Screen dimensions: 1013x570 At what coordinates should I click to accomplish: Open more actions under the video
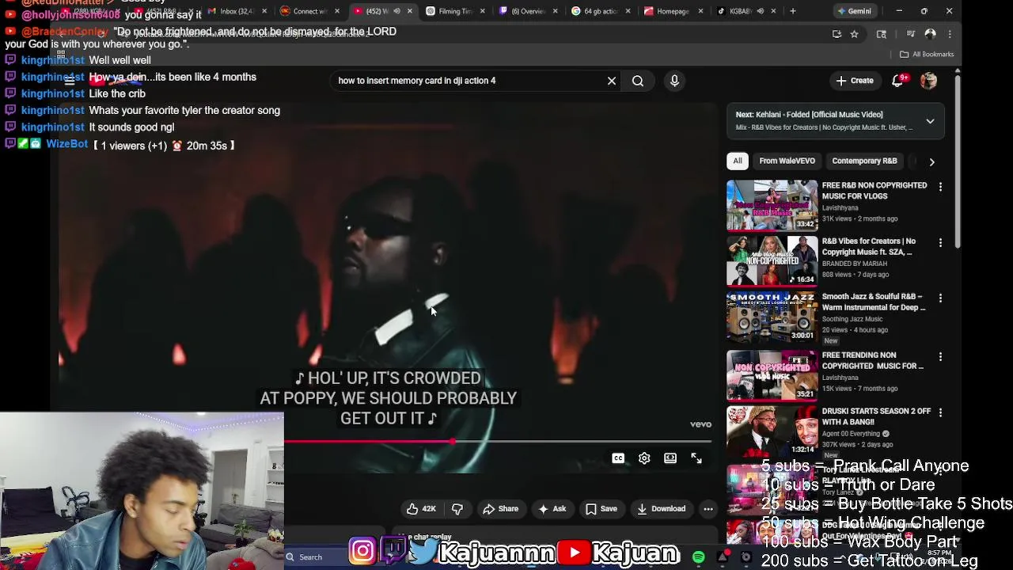pyautogui.click(x=708, y=509)
